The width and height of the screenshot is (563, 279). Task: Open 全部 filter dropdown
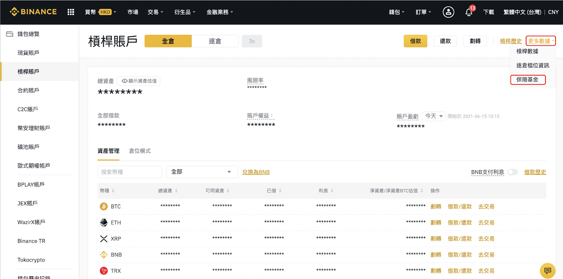[202, 172]
